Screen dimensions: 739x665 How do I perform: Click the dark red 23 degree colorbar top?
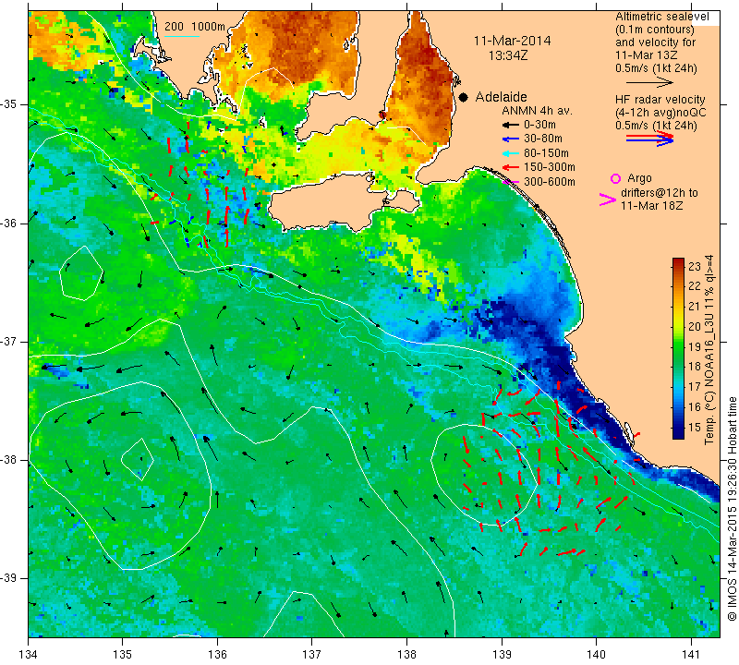tap(678, 264)
